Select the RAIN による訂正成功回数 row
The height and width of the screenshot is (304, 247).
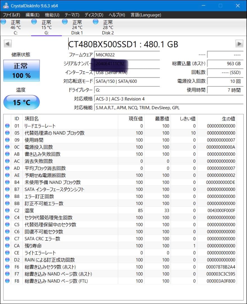pyautogui.click(x=120, y=260)
